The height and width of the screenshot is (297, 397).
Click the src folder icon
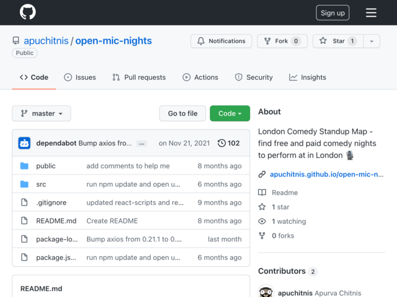pos(24,184)
